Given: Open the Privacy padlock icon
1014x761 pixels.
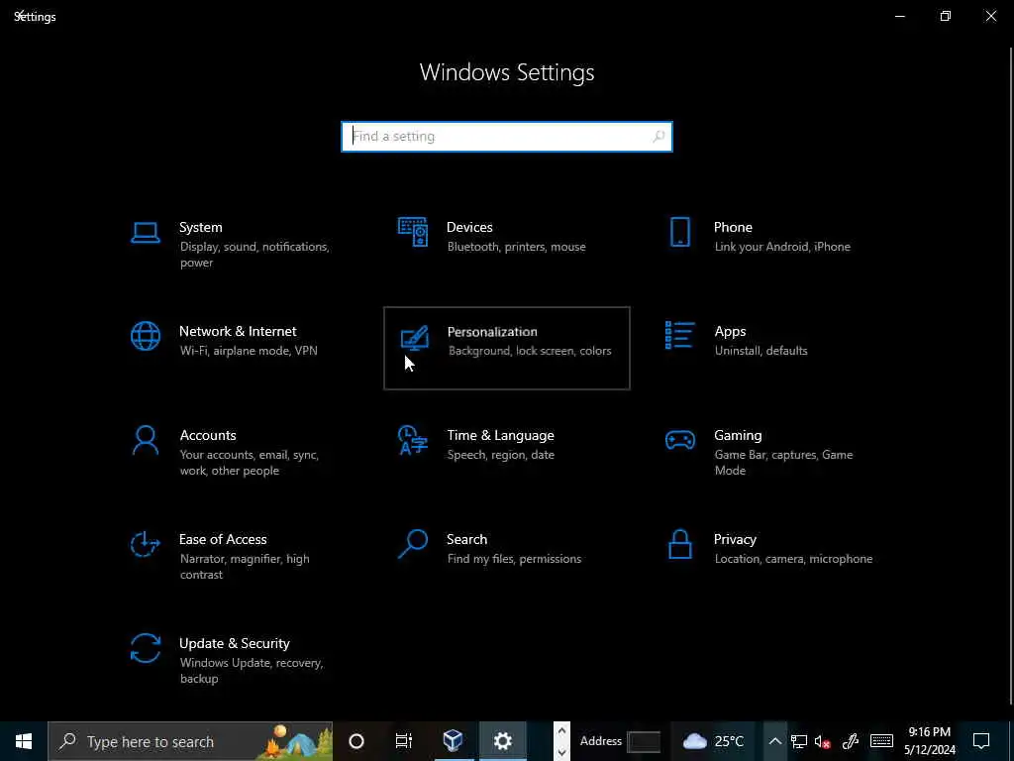Looking at the screenshot, I should (x=679, y=544).
